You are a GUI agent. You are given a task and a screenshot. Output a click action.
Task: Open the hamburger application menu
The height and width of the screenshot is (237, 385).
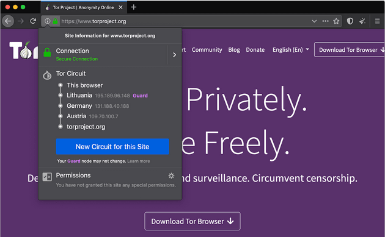378,21
